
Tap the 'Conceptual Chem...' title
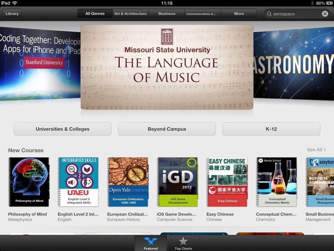pos(276,214)
